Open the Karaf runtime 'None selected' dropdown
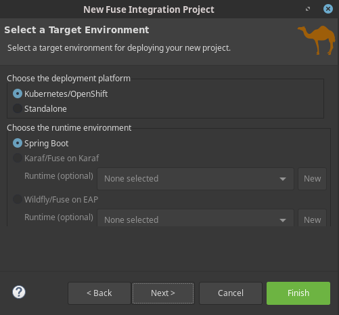The width and height of the screenshot is (339, 315). pos(196,179)
